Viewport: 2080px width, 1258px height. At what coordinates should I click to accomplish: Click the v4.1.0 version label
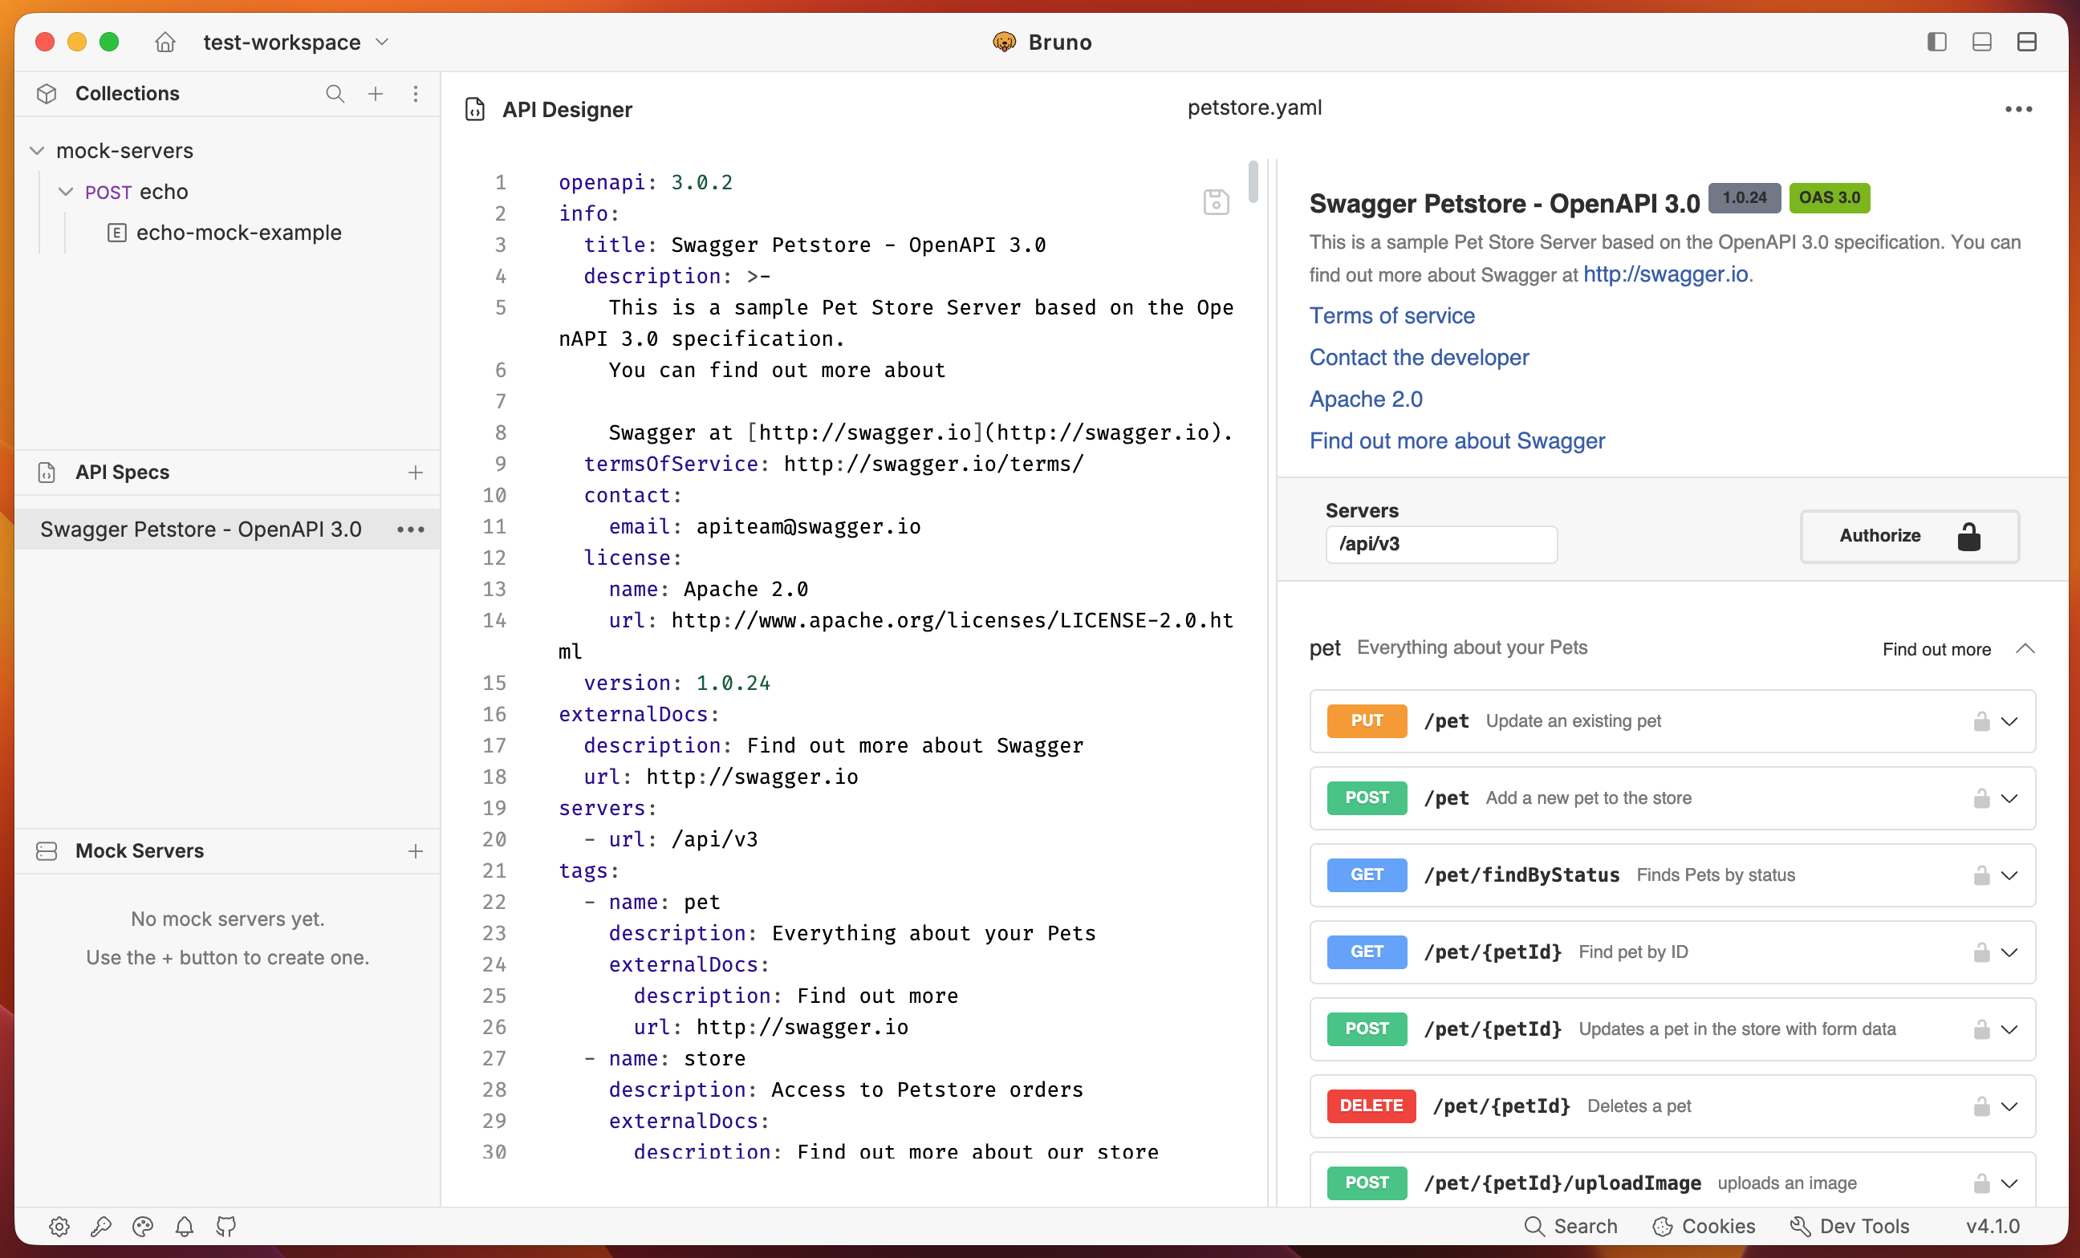click(1993, 1226)
